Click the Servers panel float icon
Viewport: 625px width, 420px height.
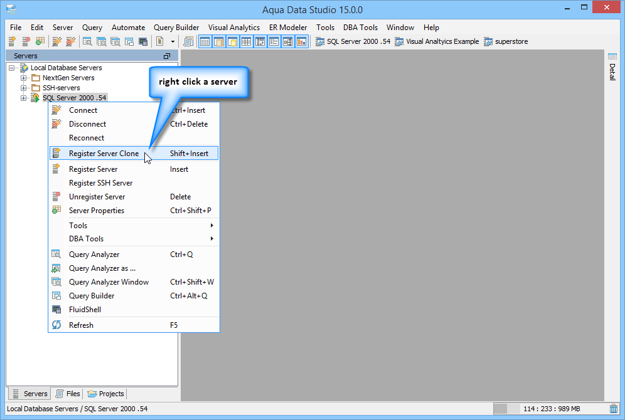click(x=167, y=56)
